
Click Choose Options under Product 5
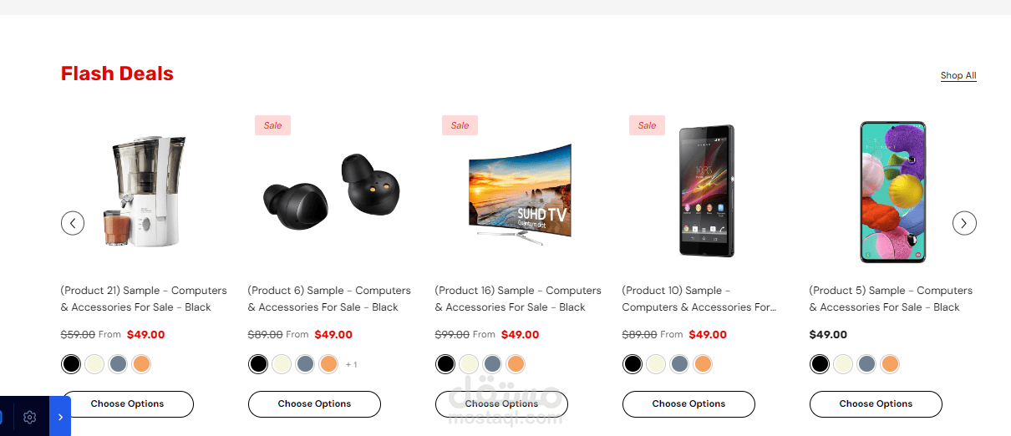(876, 403)
